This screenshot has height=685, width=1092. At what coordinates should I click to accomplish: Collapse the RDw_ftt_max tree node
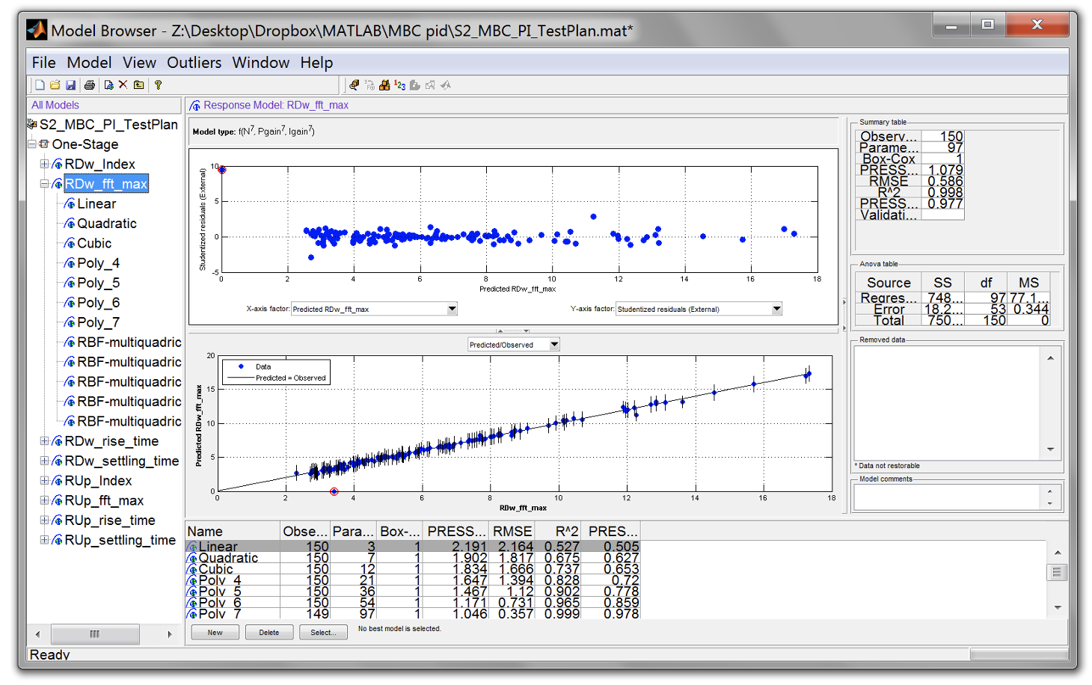tap(44, 184)
